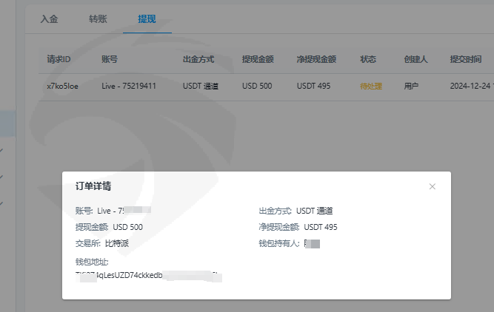The height and width of the screenshot is (312, 494).
Task: Click account Live - 75219411 in row
Action: click(128, 86)
